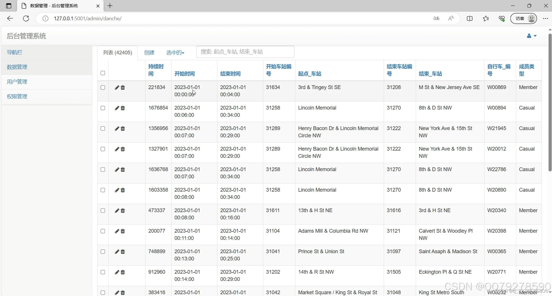The image size is (552, 296).
Task: Click the station search input field
Action: (x=245, y=52)
